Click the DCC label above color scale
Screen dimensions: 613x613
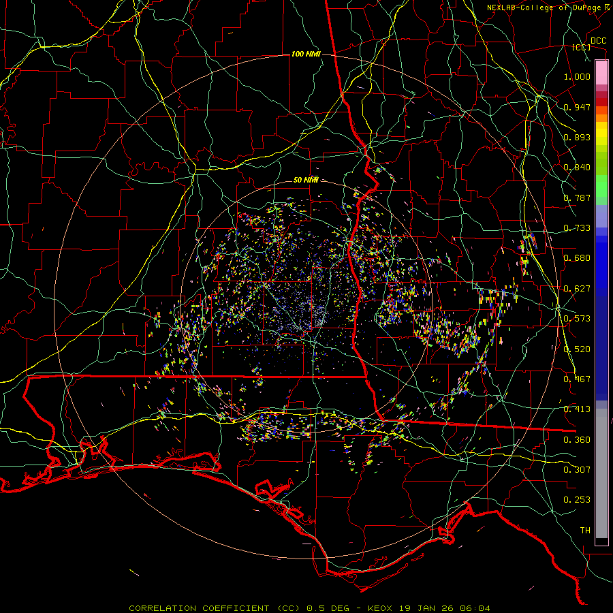point(598,41)
